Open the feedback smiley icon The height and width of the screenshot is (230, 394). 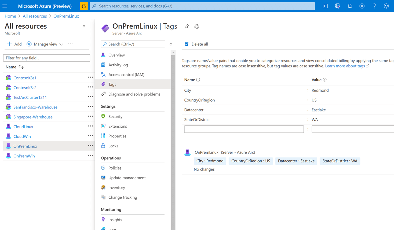[x=386, y=6]
